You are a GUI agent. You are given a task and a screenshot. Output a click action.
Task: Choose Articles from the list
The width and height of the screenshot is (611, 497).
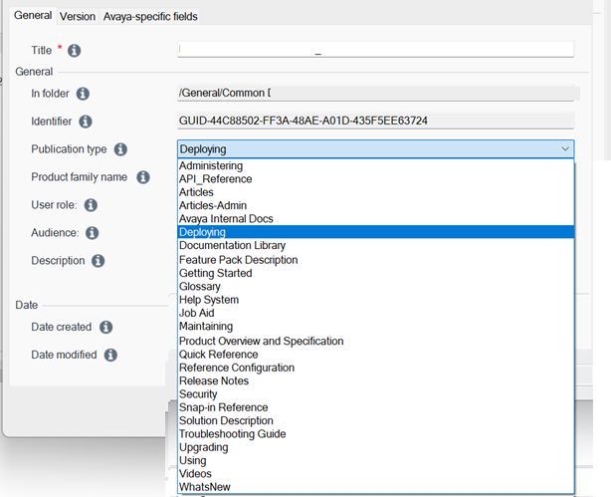pyautogui.click(x=375, y=192)
